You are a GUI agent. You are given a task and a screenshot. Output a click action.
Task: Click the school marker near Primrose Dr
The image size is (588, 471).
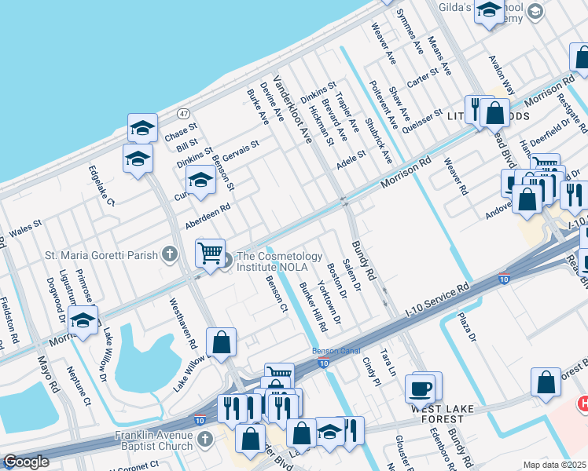click(x=83, y=321)
